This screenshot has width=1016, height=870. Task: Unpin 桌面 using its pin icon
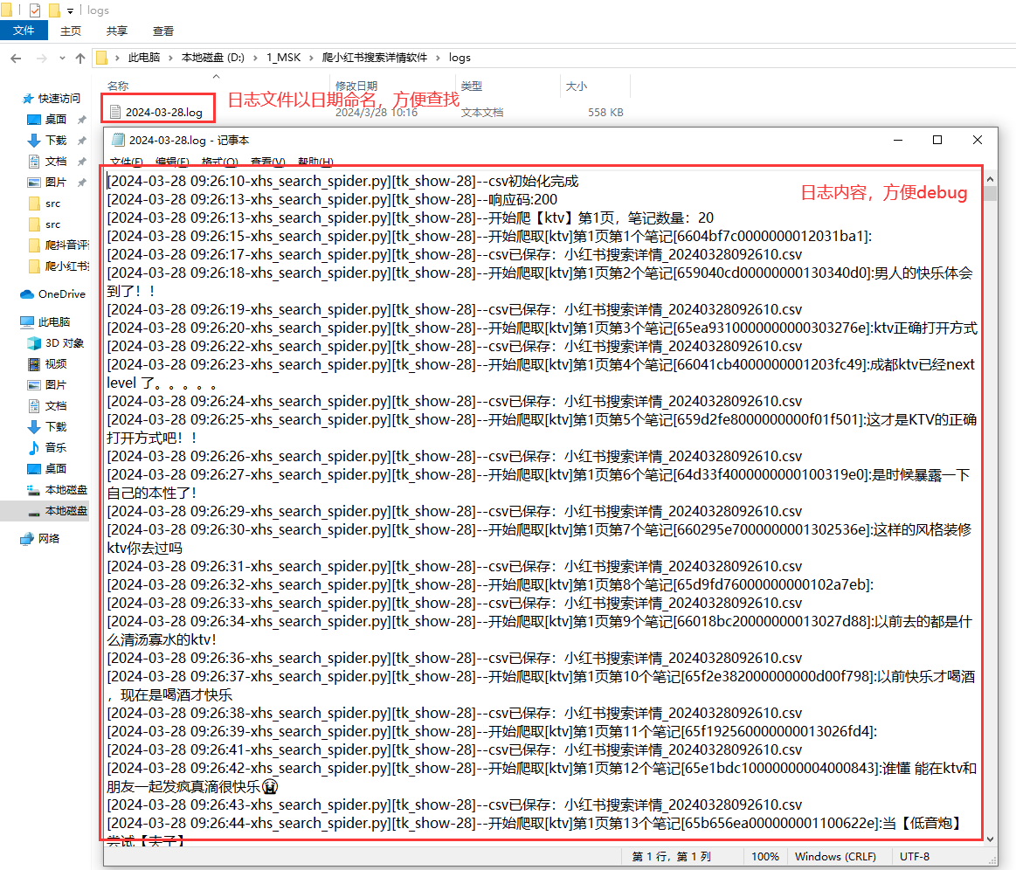pyautogui.click(x=81, y=120)
